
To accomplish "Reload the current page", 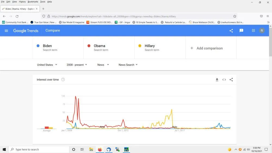I will (17, 16).
